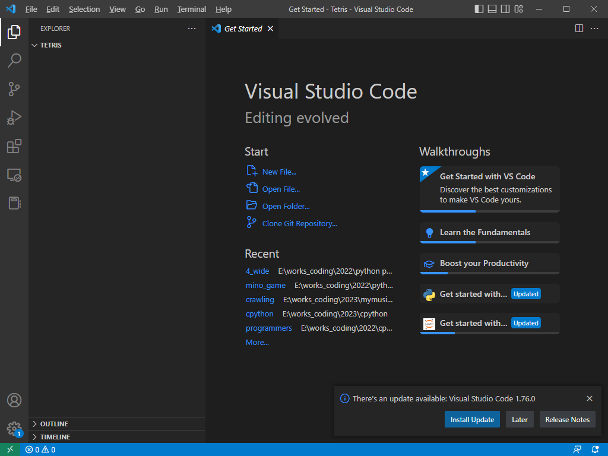The image size is (608, 456).
Task: Open recent project 4_wide
Action: [257, 271]
